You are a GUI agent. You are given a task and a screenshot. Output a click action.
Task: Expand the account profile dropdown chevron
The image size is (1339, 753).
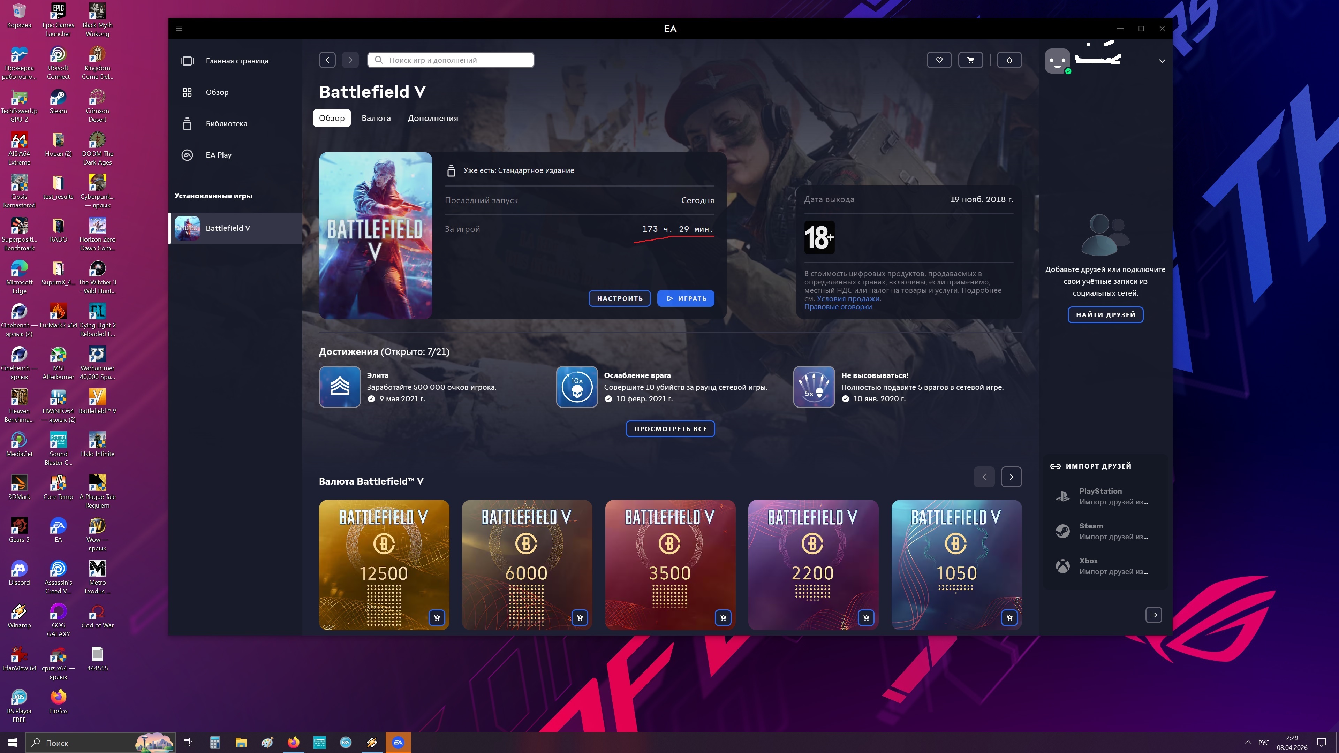click(1162, 61)
